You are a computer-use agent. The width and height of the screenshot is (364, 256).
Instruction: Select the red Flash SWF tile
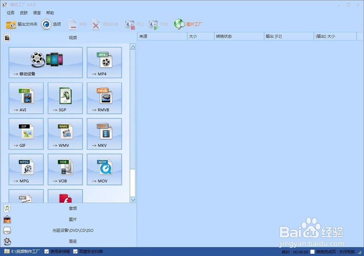click(x=65, y=196)
